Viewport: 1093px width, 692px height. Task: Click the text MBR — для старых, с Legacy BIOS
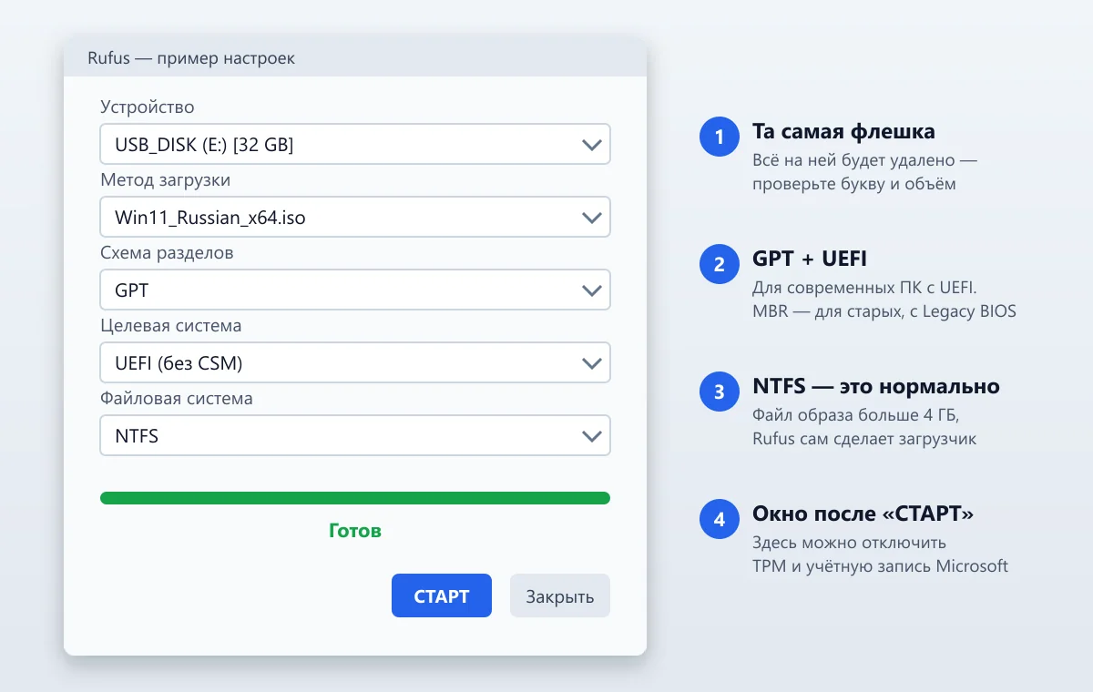coord(884,311)
